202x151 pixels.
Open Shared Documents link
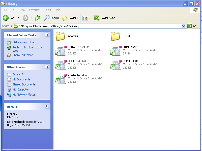pos(24,84)
